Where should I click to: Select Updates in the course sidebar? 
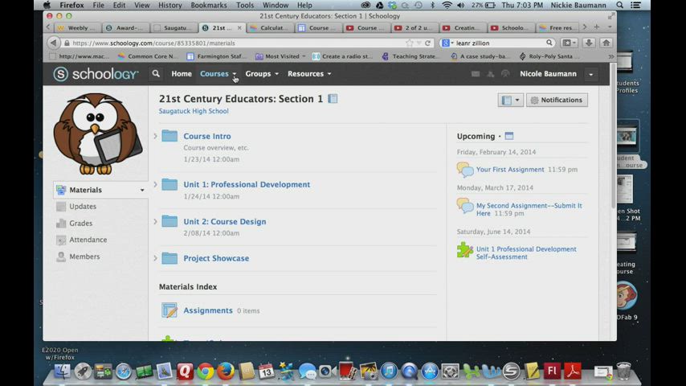tap(83, 207)
